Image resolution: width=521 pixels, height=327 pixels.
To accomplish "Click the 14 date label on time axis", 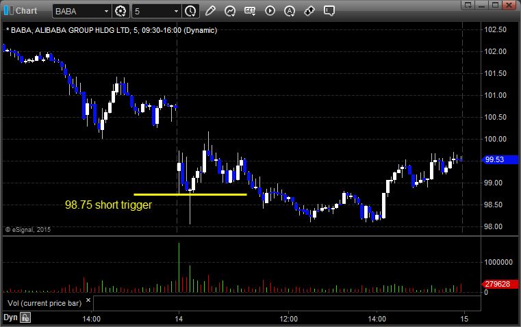I will (179, 319).
